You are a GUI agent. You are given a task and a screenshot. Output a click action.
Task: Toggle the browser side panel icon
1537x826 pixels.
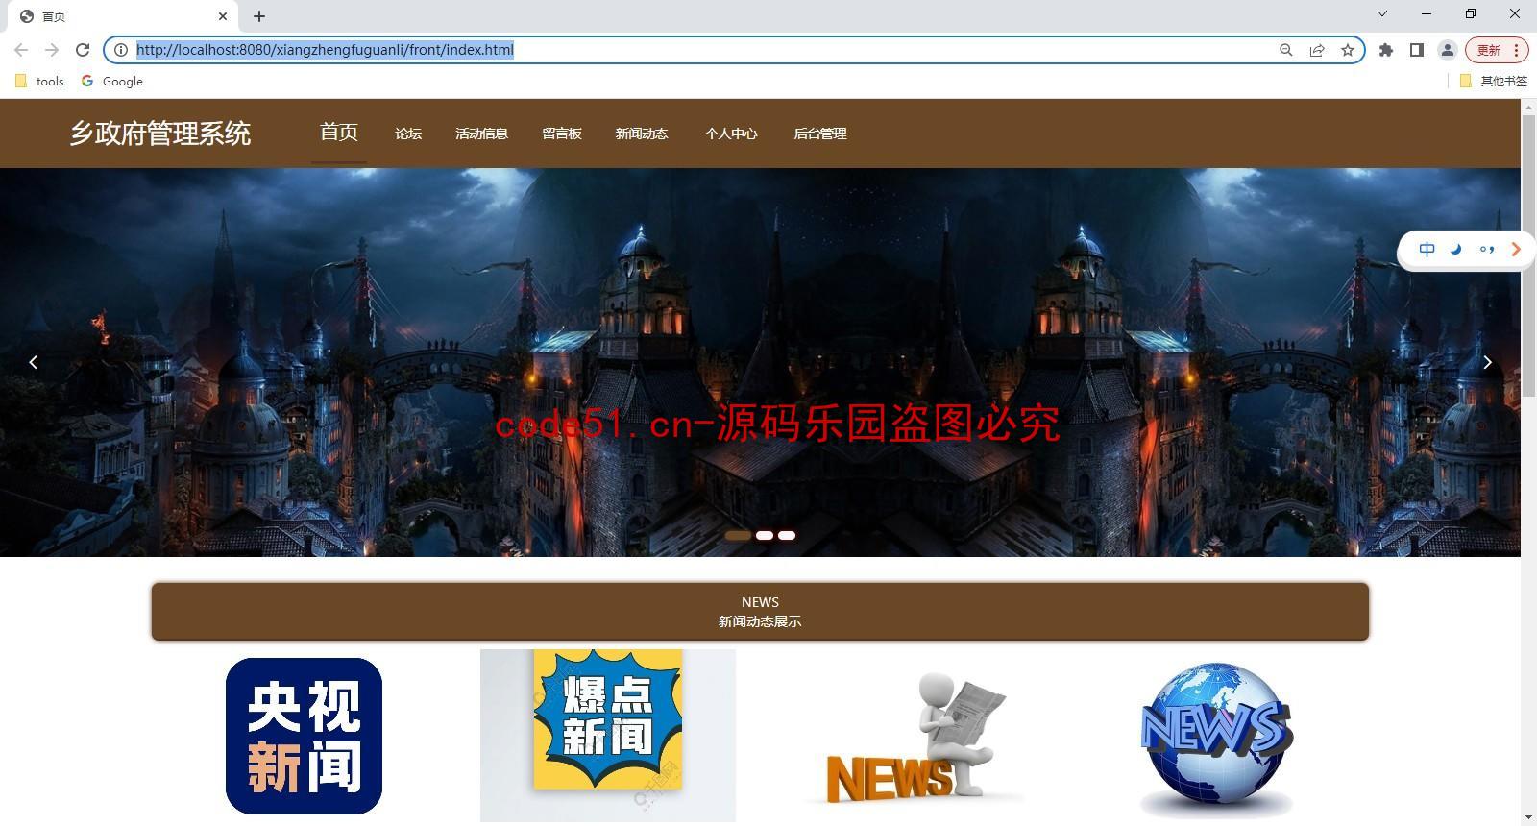(x=1417, y=50)
